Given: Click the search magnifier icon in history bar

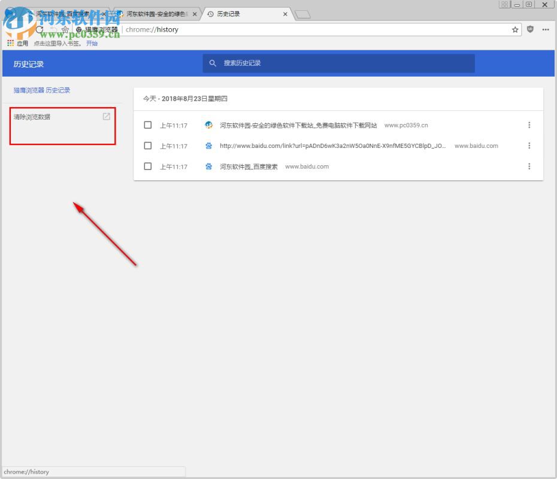Looking at the screenshot, I should 213,63.
